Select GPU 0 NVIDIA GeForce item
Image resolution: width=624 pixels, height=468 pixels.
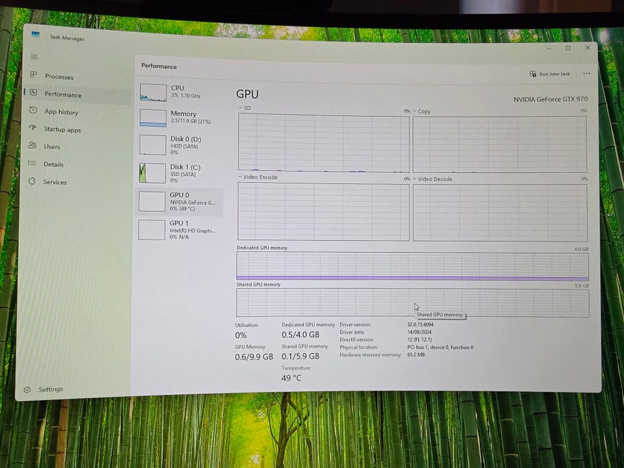point(179,201)
